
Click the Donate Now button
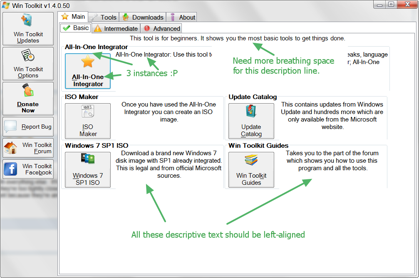click(x=28, y=99)
